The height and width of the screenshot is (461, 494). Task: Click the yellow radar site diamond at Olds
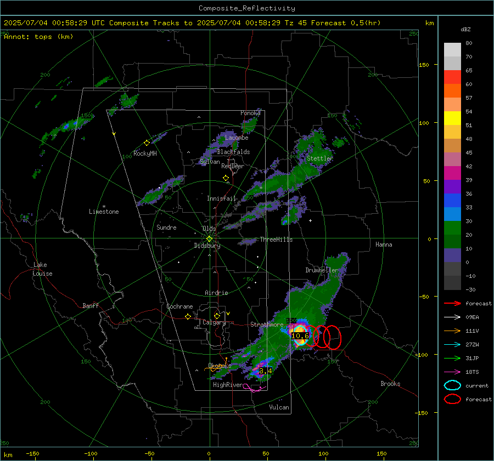click(x=209, y=239)
